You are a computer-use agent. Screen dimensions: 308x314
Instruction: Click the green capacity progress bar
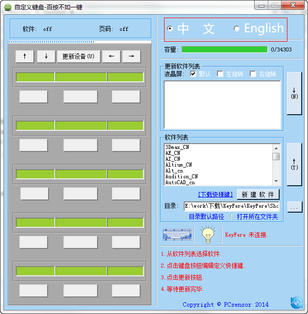pos(225,49)
